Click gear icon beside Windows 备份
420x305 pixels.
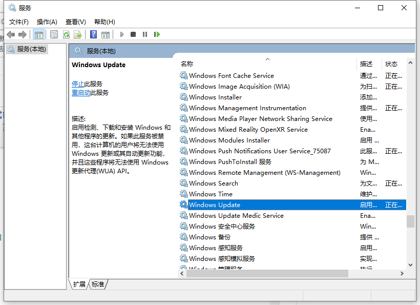[x=183, y=237]
